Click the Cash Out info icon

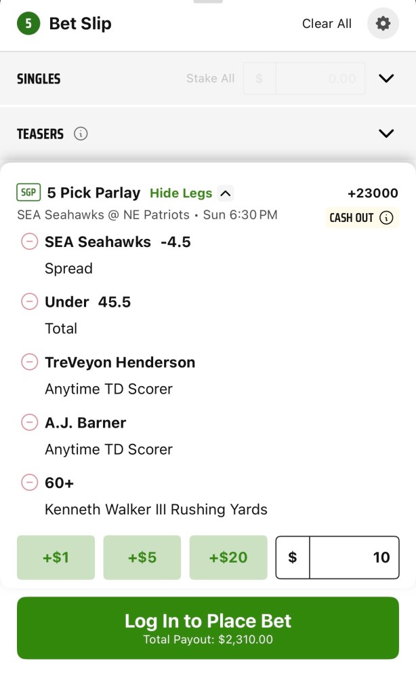(387, 218)
